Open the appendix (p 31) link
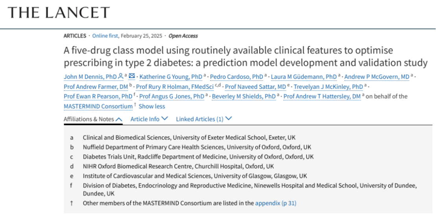The height and width of the screenshot is (216, 436). (276, 203)
